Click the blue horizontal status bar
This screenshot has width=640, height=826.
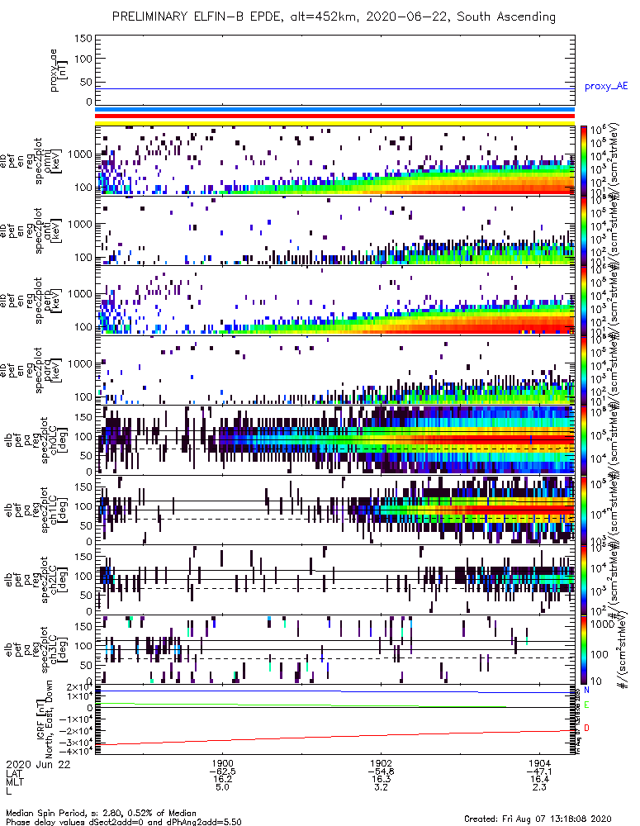(x=334, y=110)
